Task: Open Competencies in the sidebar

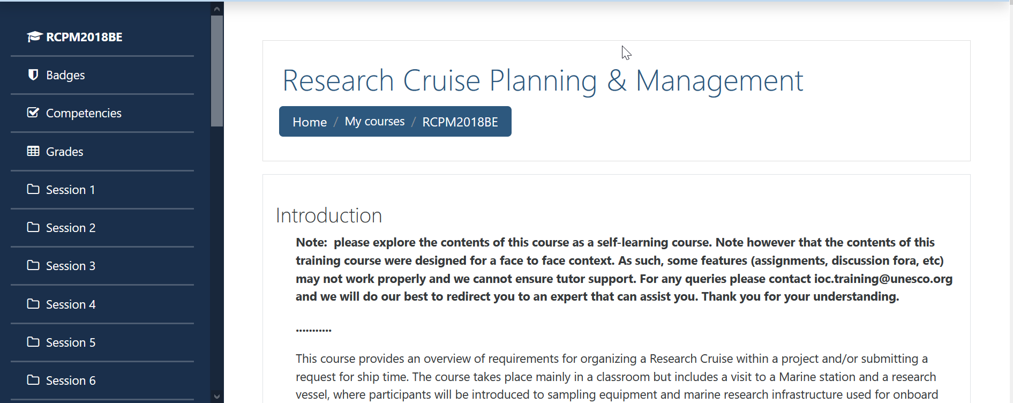Action: tap(84, 113)
